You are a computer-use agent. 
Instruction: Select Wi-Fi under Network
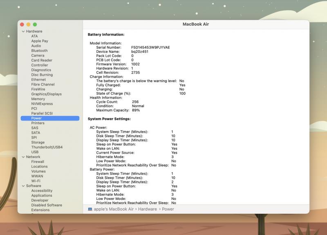(x=36, y=181)
